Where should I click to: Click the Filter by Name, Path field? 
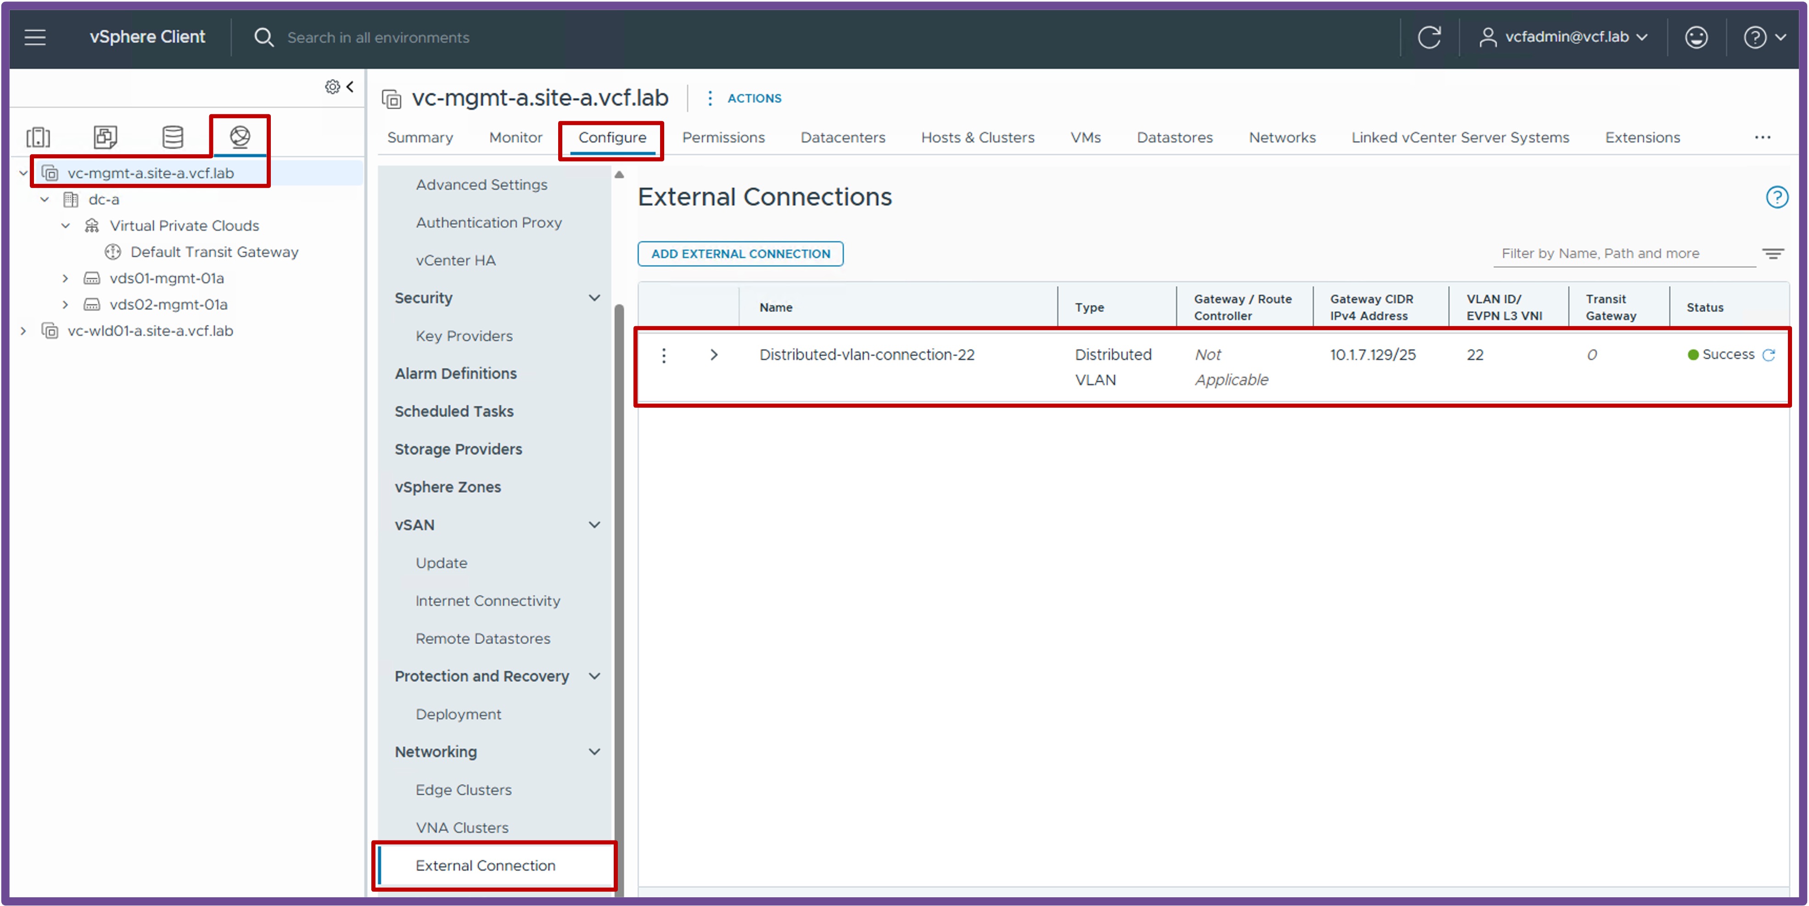(1624, 253)
